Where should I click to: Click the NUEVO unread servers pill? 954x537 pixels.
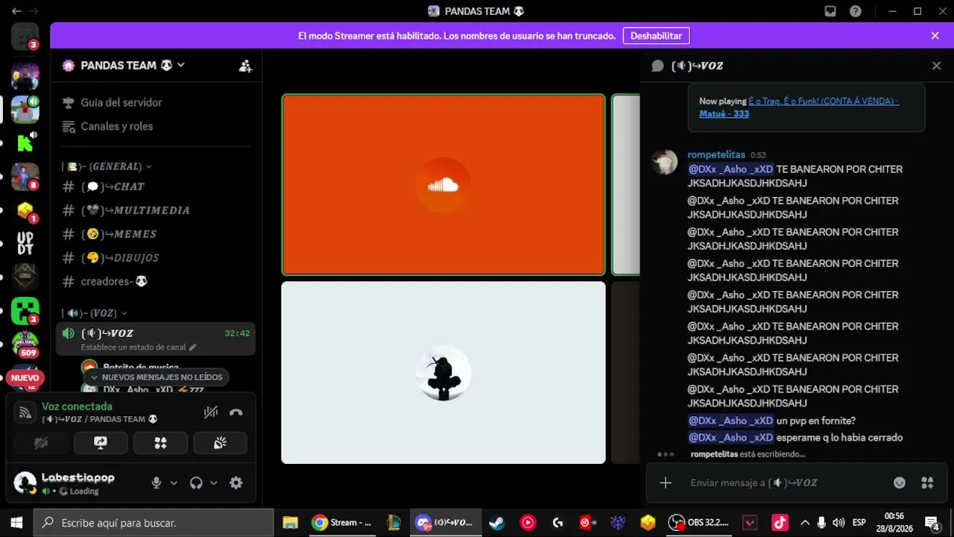pyautogui.click(x=25, y=378)
